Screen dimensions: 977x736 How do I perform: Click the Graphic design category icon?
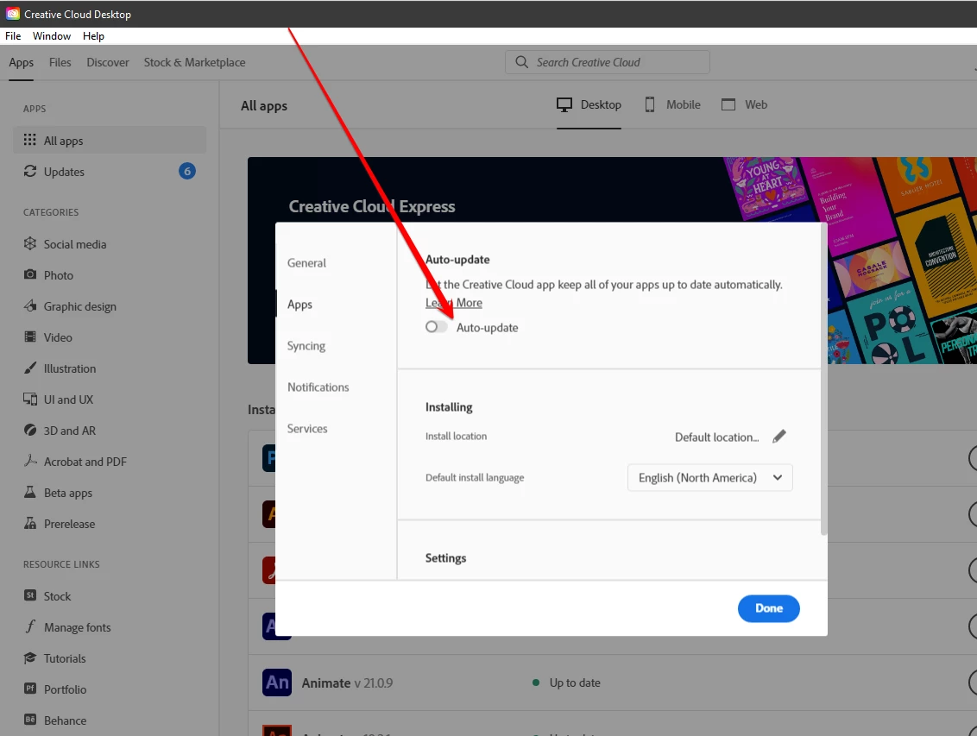[29, 305]
